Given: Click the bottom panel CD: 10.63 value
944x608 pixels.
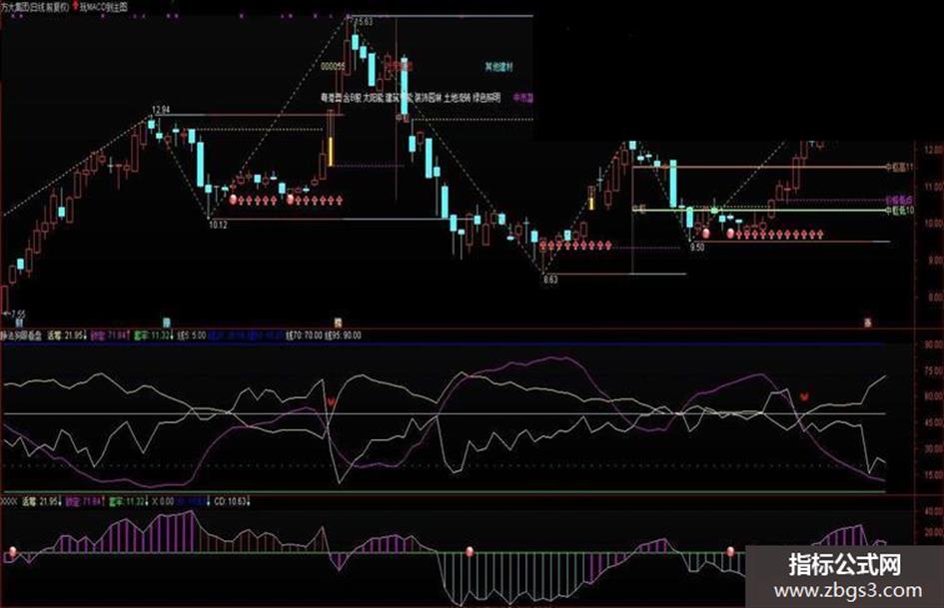Looking at the screenshot, I should (231, 501).
